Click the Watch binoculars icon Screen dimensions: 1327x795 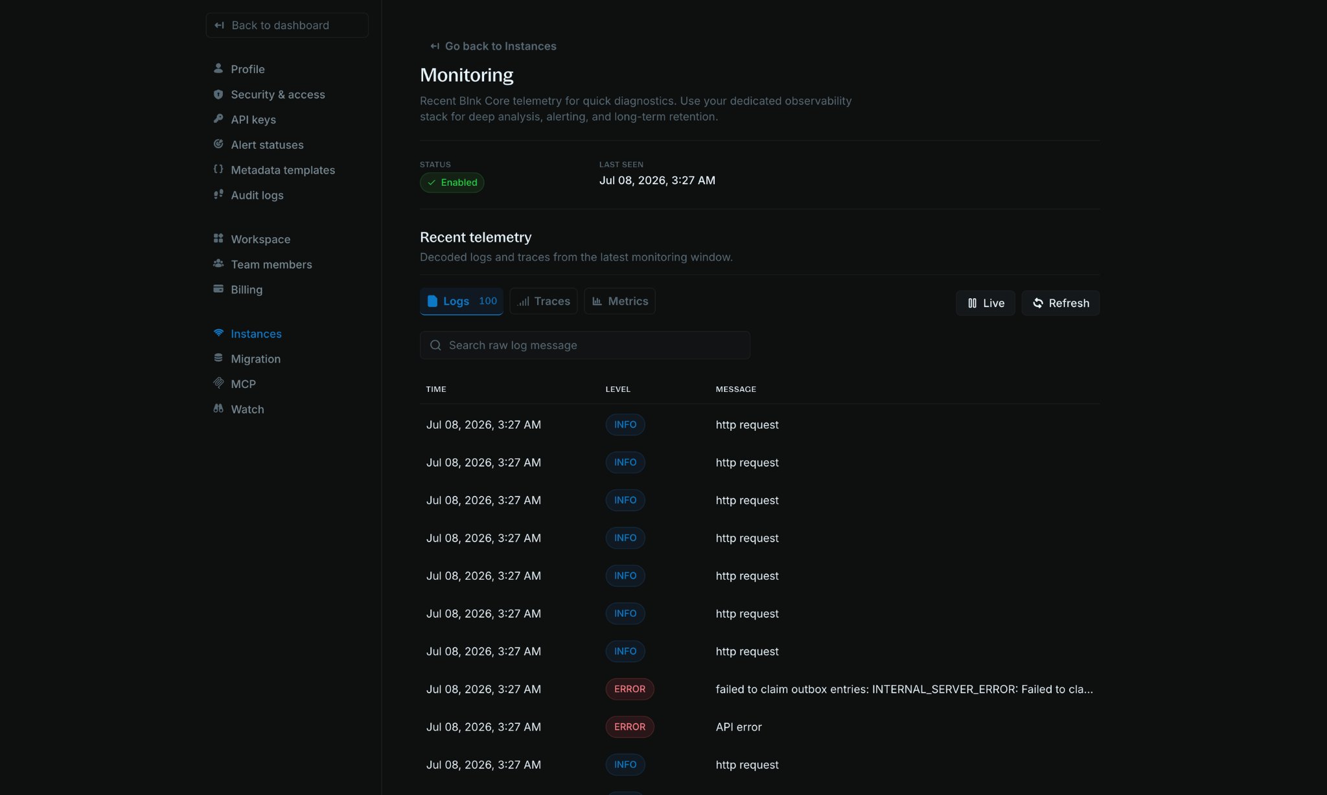(218, 409)
